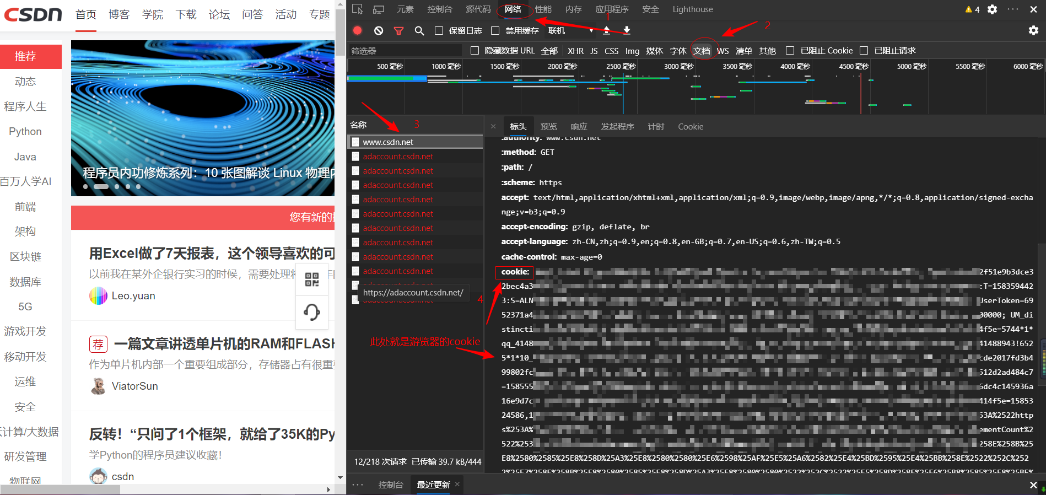1046x495 pixels.
Task: Open 学院 in CSDN navigation
Action: tap(153, 14)
